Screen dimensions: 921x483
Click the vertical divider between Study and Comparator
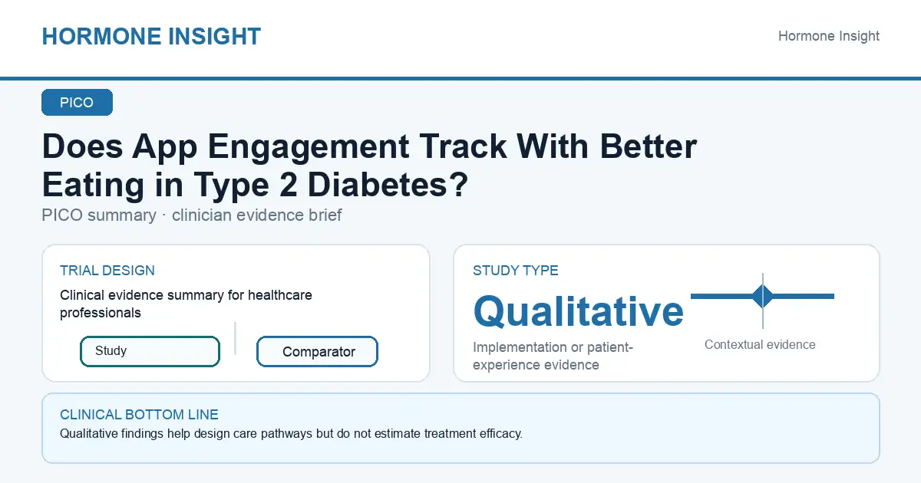tap(235, 338)
